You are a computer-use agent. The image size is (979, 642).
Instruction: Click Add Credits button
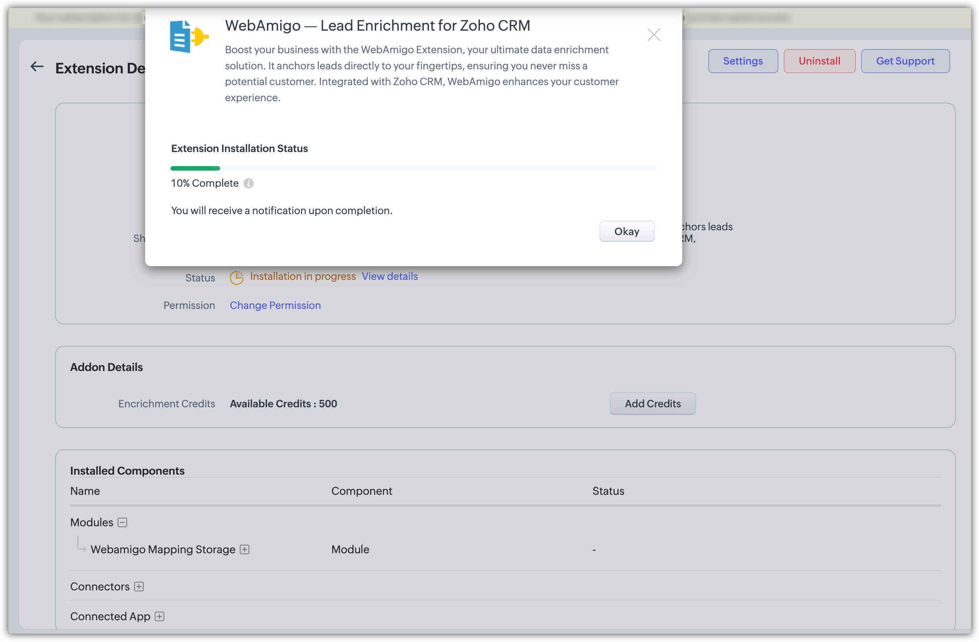652,403
